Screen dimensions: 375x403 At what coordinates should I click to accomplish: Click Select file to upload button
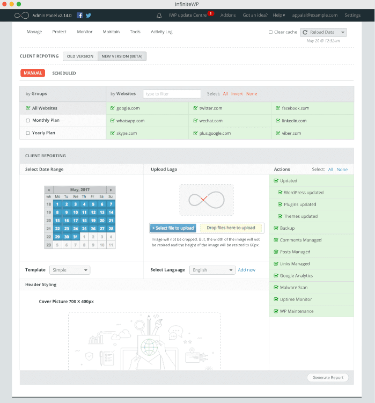[x=173, y=228]
